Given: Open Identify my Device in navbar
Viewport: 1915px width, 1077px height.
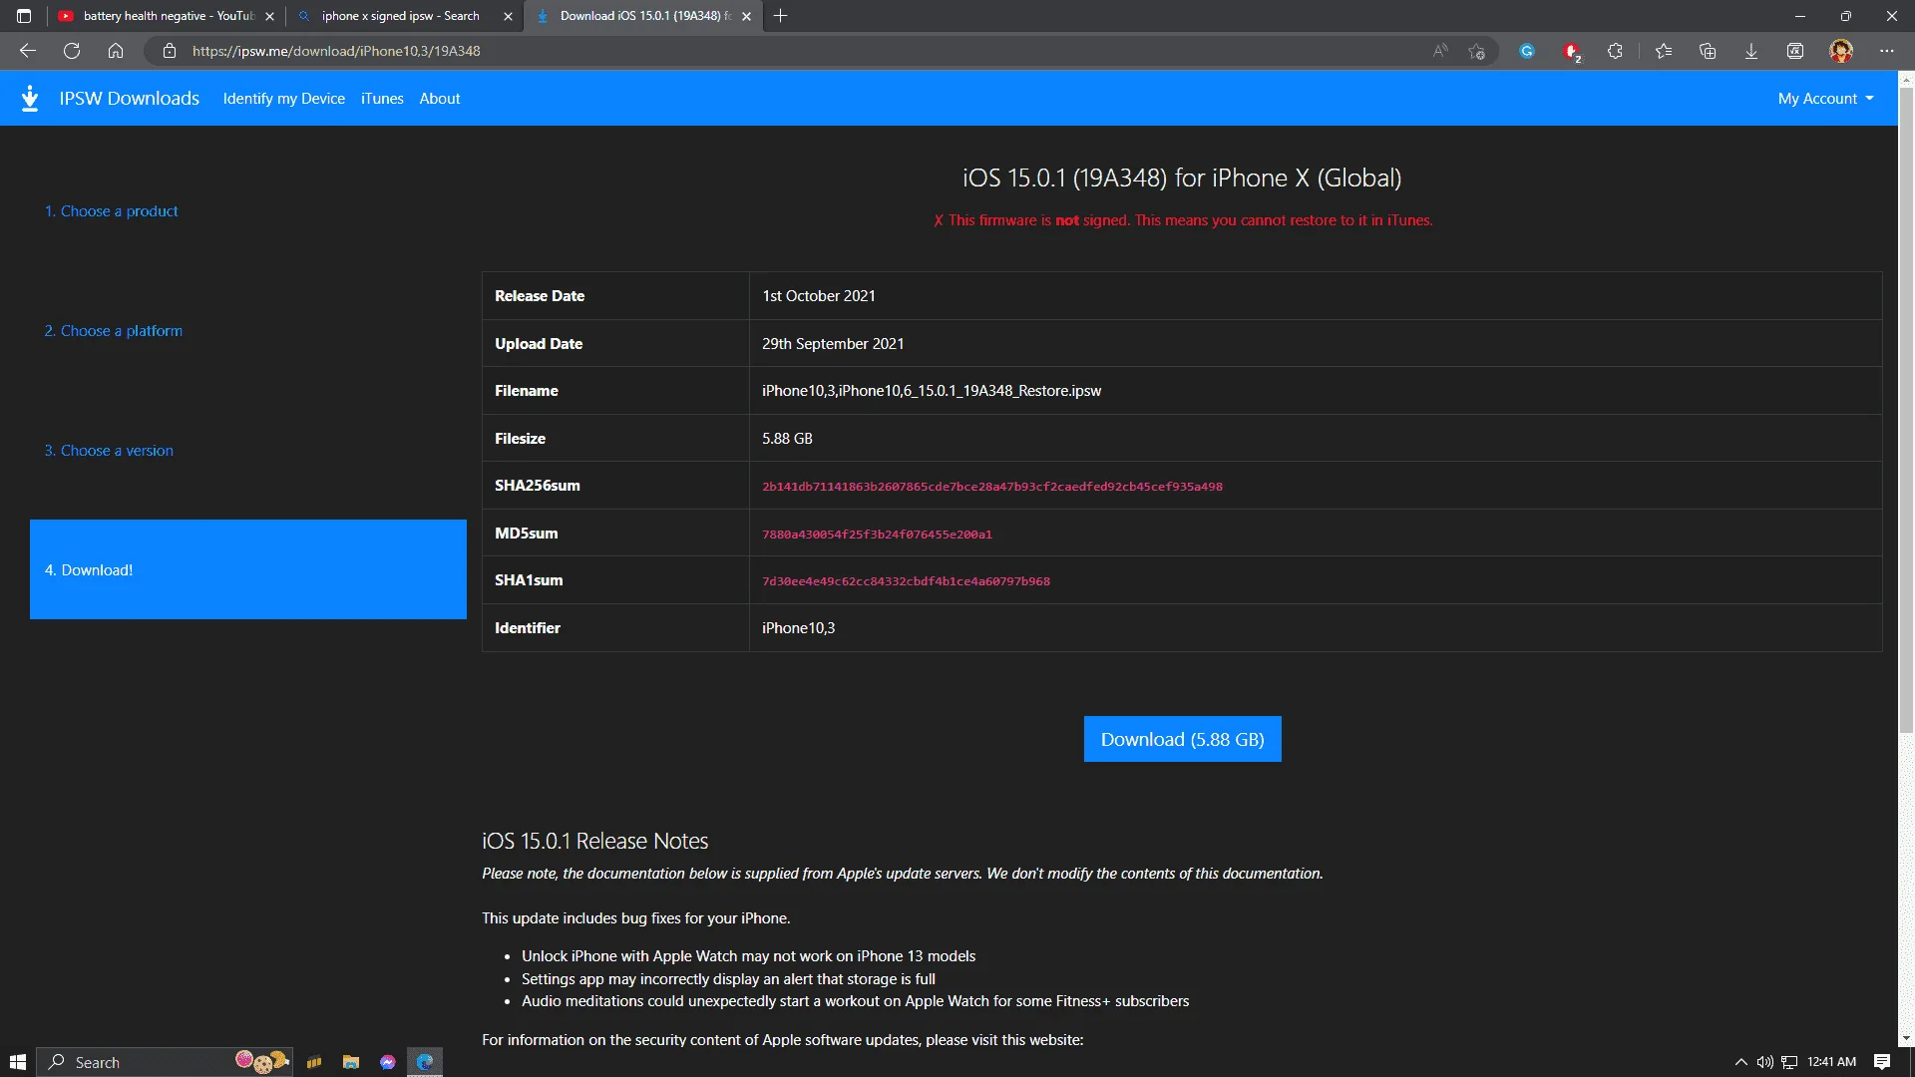Looking at the screenshot, I should 283,98.
